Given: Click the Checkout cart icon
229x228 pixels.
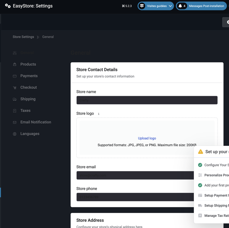Looking at the screenshot, I should (x=15, y=87).
